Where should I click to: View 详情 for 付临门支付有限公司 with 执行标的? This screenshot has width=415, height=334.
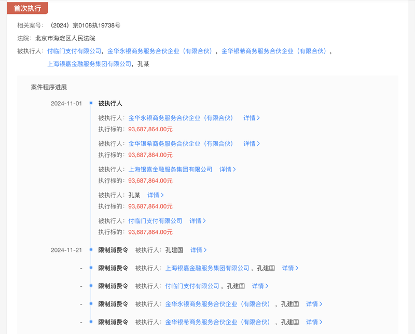(198, 221)
